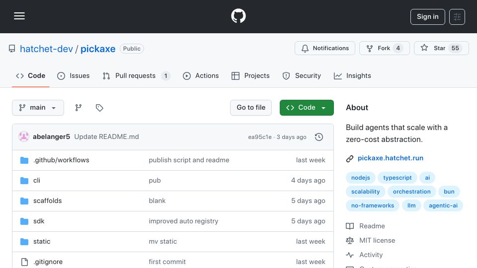
Task: Open the cli folder
Action: [x=37, y=181]
